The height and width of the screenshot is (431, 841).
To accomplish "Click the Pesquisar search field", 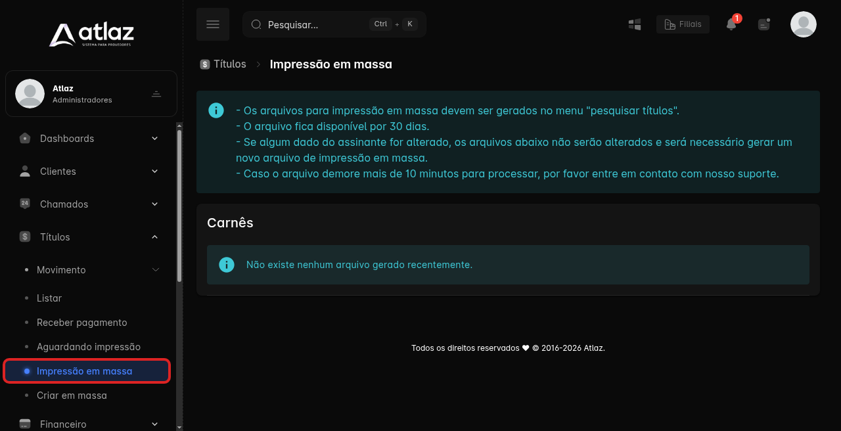I will 334,24.
